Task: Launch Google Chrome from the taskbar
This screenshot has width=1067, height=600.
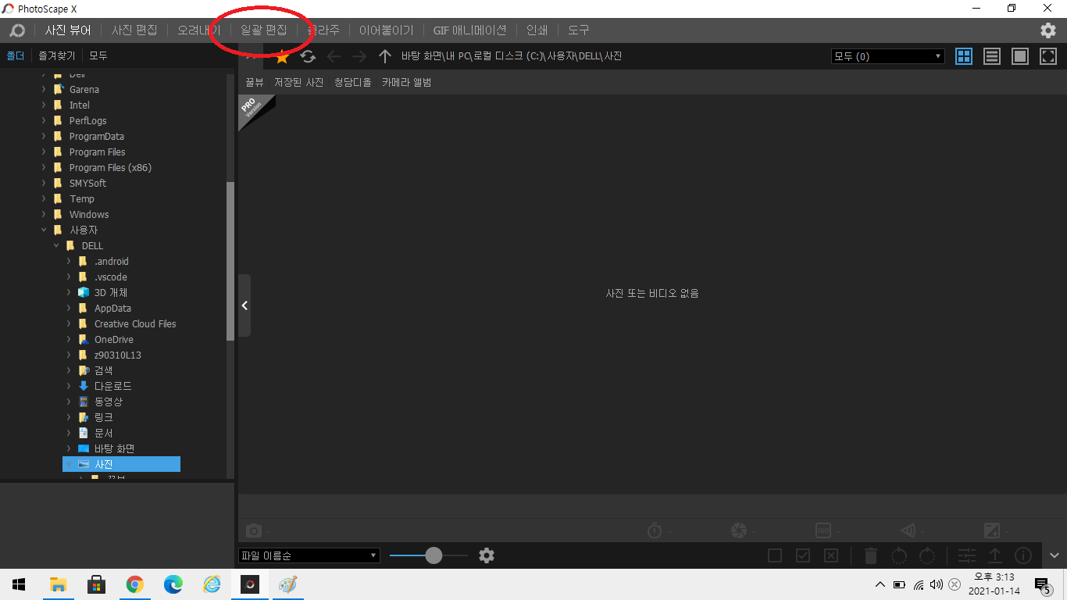Action: click(x=135, y=584)
